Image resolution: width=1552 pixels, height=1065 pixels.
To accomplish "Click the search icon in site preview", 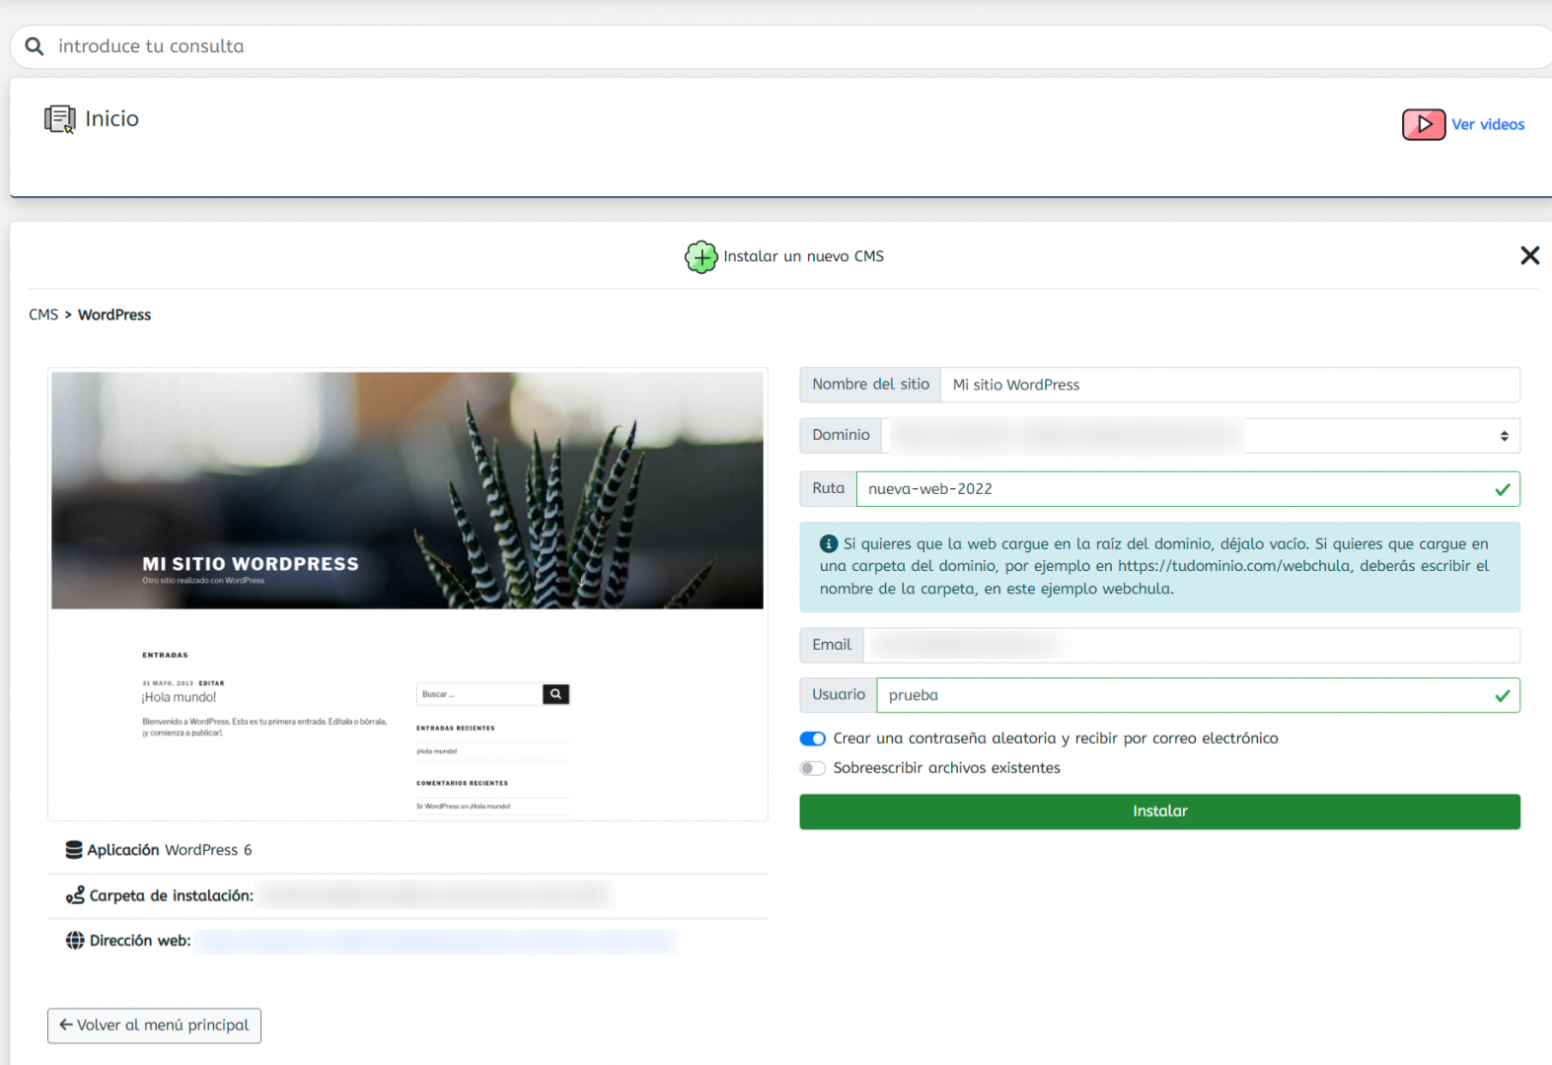I will (x=556, y=694).
